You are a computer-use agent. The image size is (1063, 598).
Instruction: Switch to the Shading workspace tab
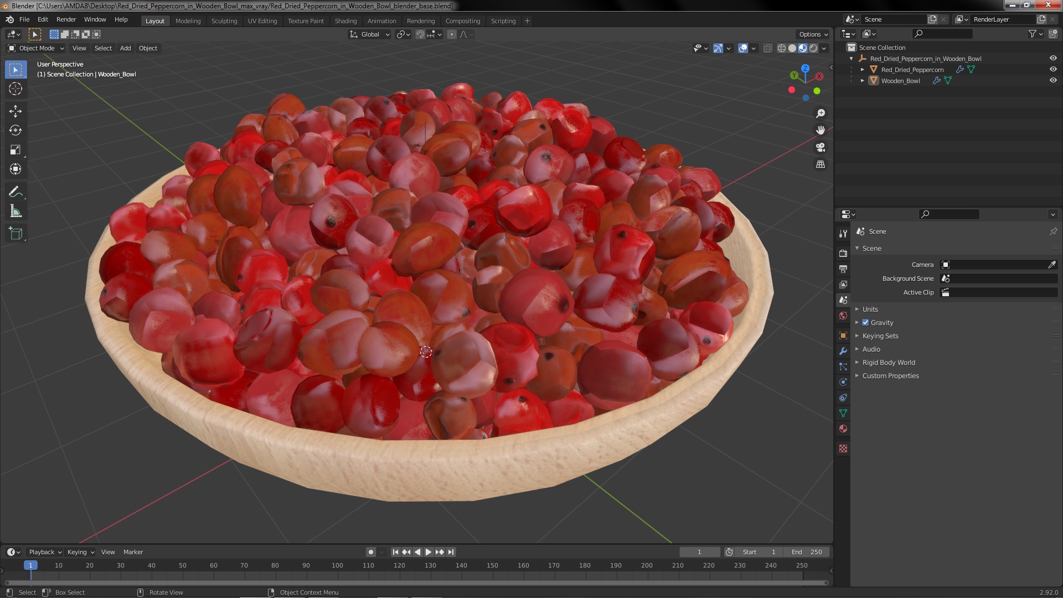[x=345, y=21]
